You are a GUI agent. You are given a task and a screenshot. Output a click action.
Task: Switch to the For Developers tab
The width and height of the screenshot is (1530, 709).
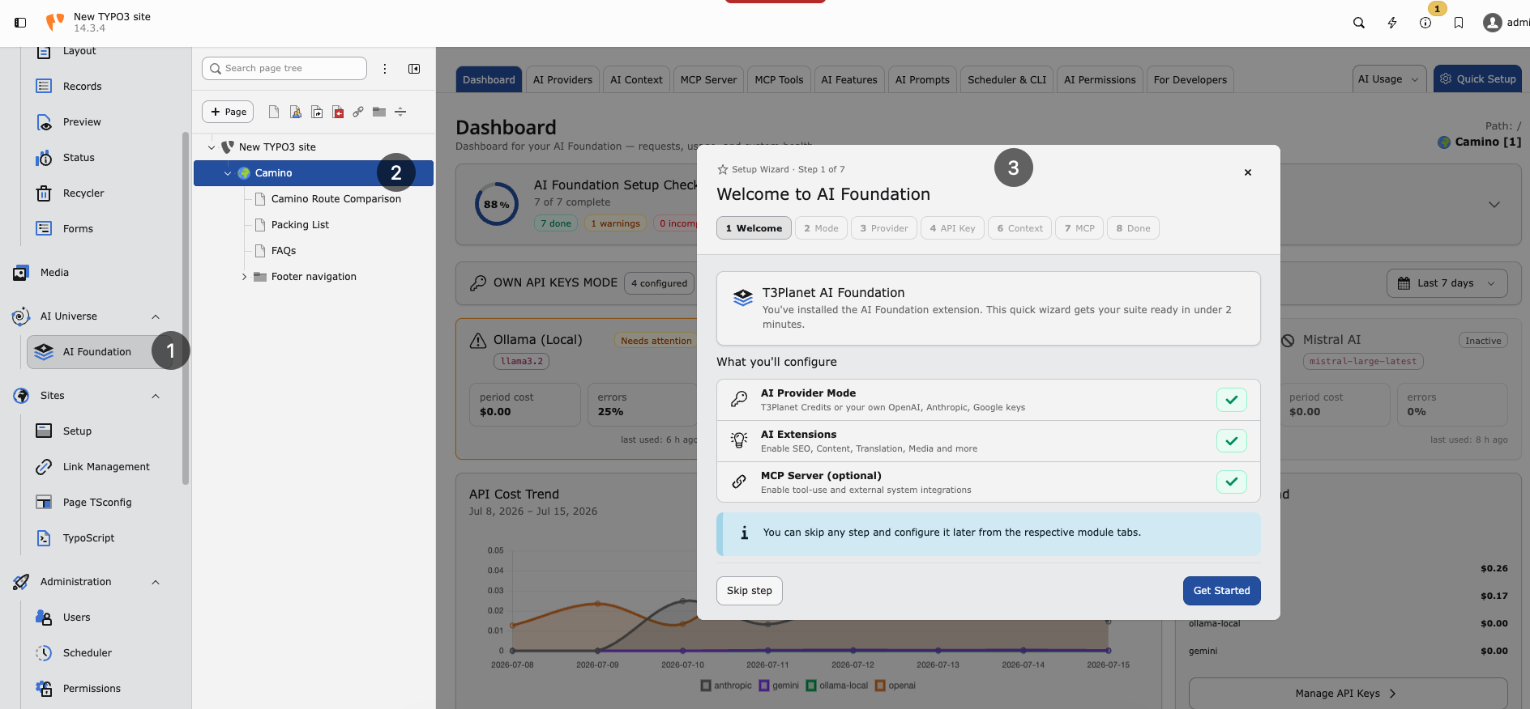click(1190, 79)
